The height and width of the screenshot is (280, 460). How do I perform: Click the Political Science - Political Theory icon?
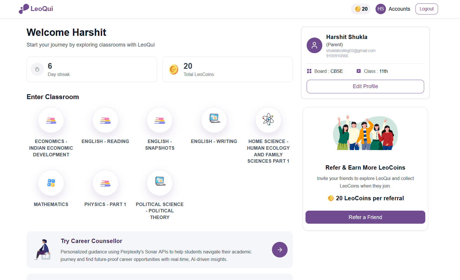click(160, 183)
